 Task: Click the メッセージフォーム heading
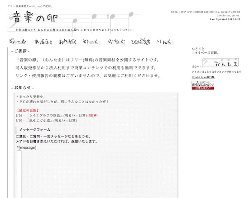(34, 130)
